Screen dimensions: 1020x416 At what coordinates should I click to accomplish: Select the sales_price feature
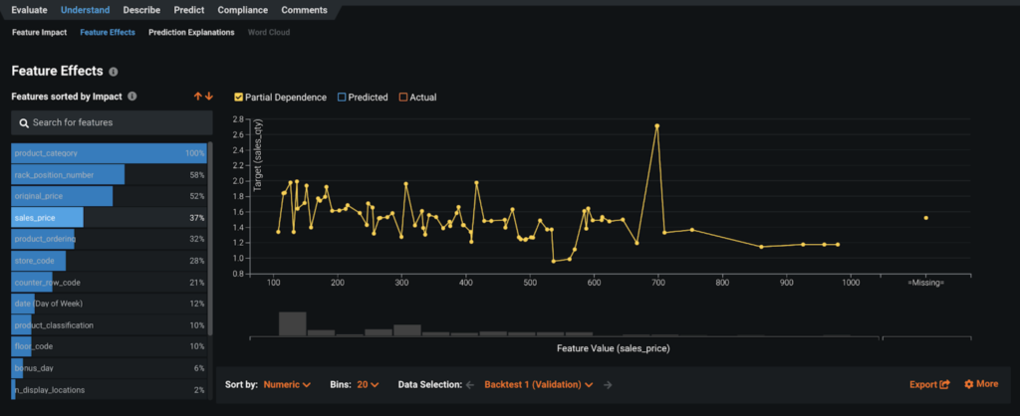pyautogui.click(x=109, y=218)
